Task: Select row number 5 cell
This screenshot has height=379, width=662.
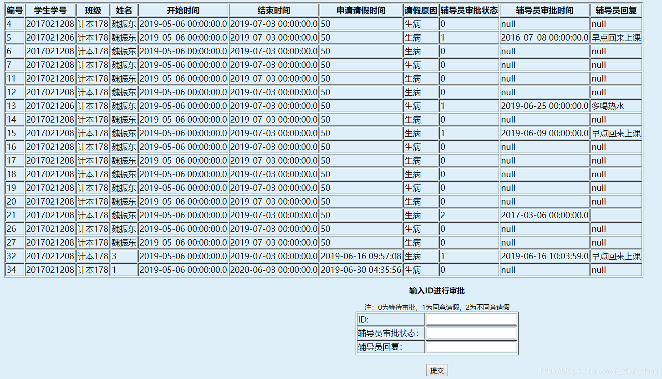Action: (15, 37)
